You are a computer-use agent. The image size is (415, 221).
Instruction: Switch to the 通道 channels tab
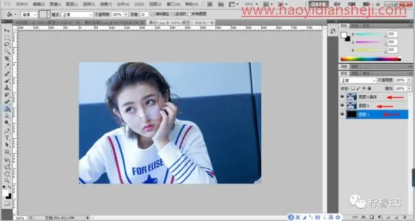point(354,73)
